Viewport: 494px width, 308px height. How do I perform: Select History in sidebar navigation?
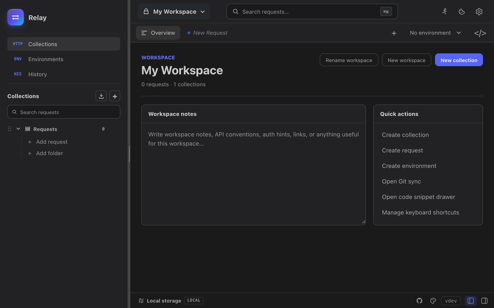[64, 74]
